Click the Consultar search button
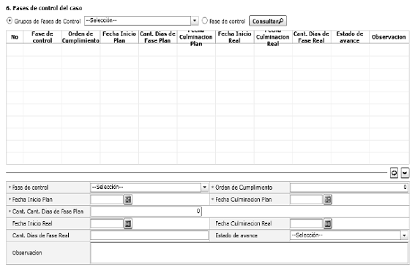Image resolution: width=415 pixels, height=275 pixels. coord(268,21)
